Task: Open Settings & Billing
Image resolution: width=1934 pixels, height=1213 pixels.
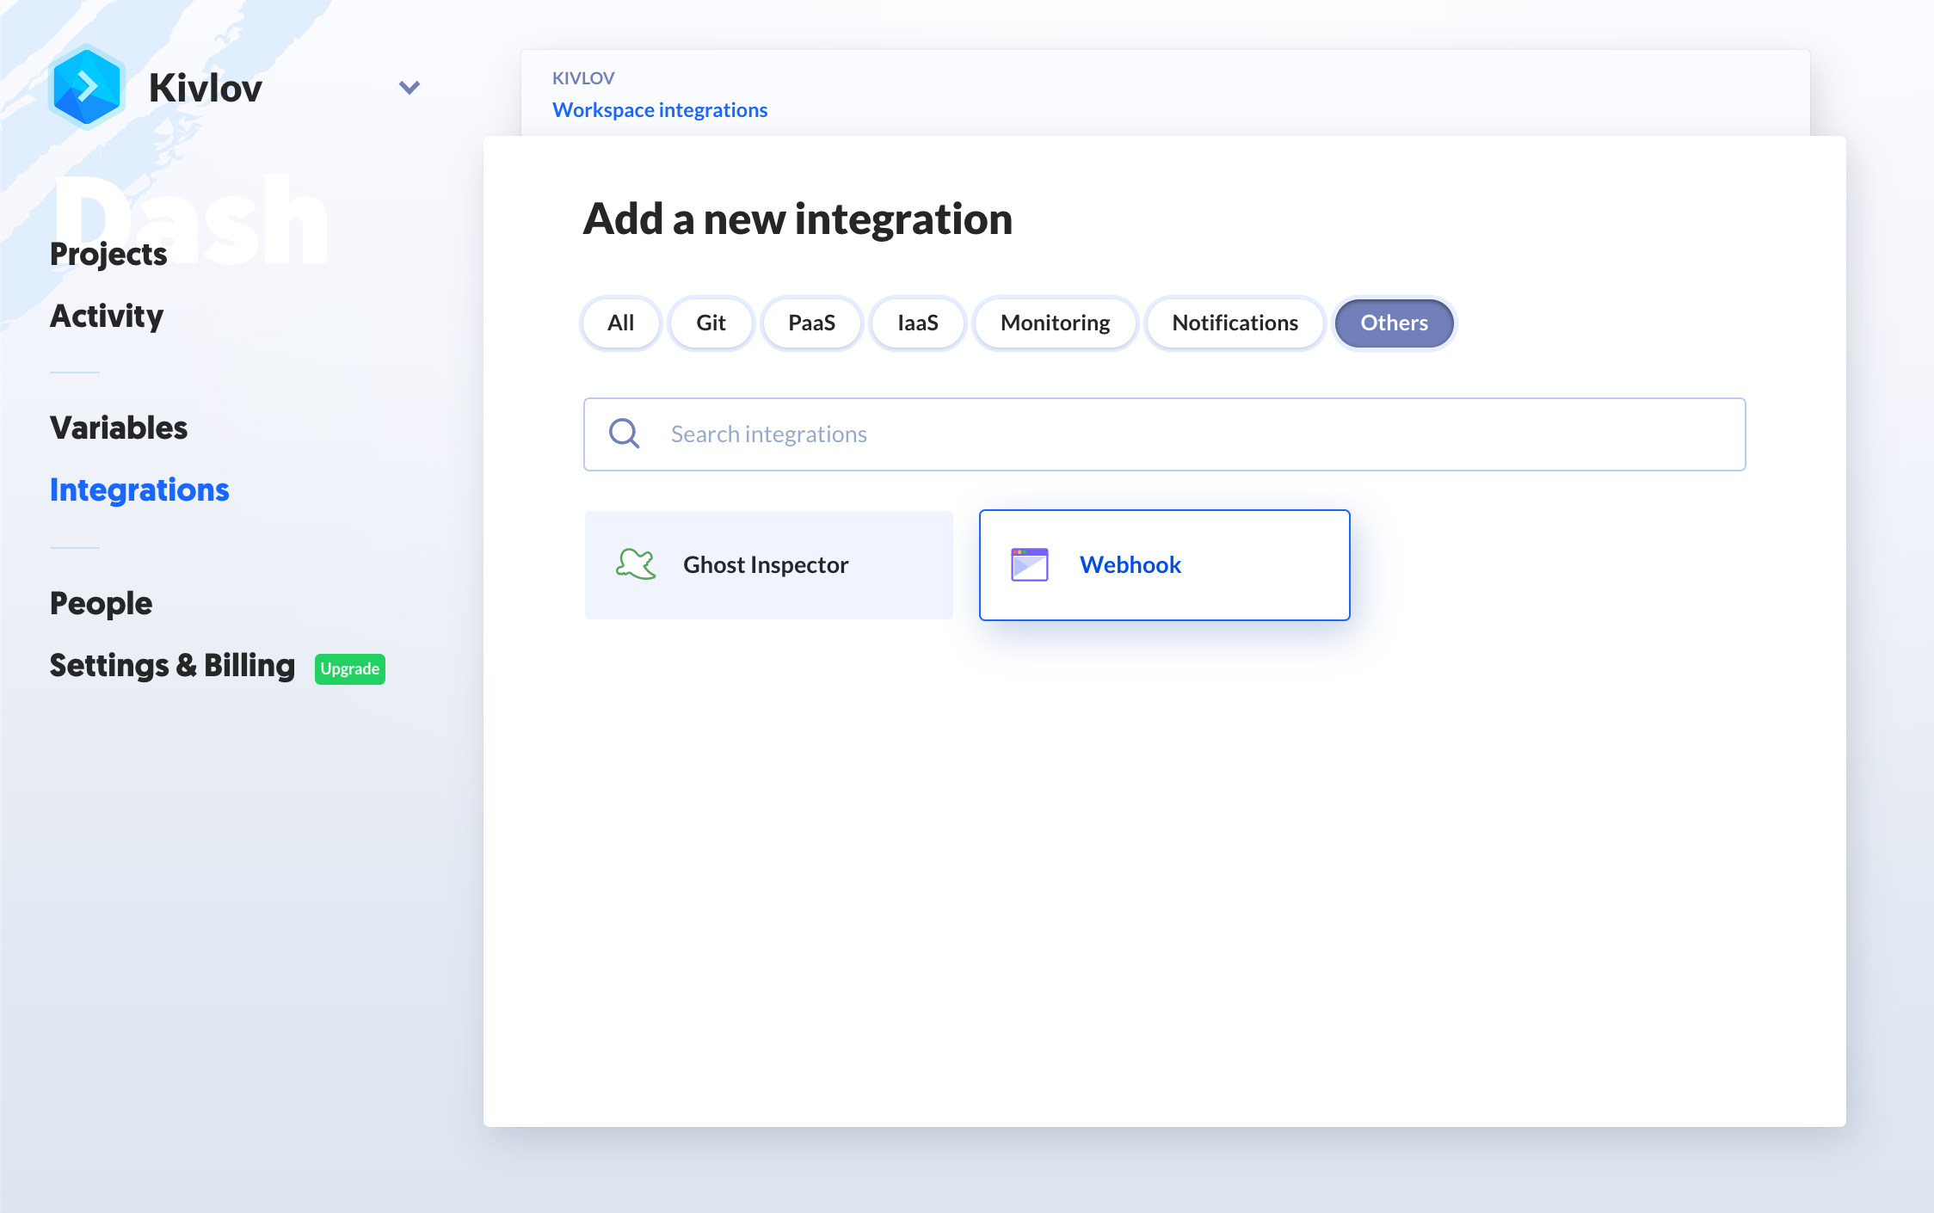Action: [x=172, y=665]
